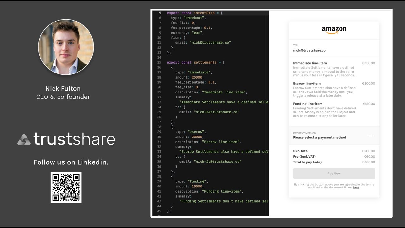This screenshot has width=405, height=228.
Task: Click the €150.00 amount
Action: pyautogui.click(x=369, y=104)
